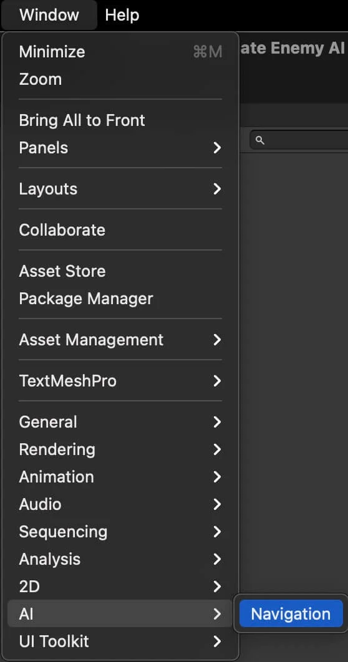Viewport: 348px width, 662px height.
Task: Expand the Layouts submenu
Action: click(x=120, y=189)
